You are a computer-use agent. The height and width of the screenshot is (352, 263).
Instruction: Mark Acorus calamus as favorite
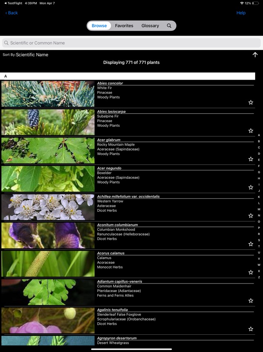click(251, 272)
